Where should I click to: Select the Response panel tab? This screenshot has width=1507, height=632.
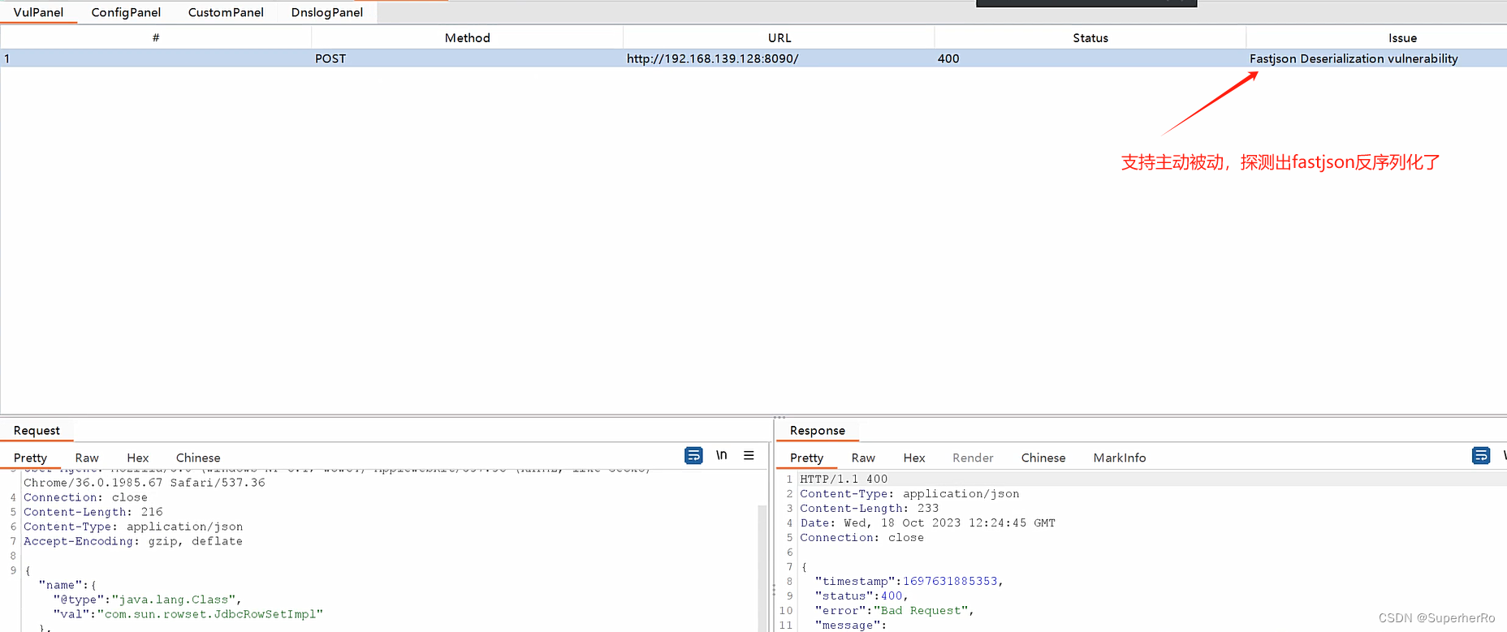(817, 430)
